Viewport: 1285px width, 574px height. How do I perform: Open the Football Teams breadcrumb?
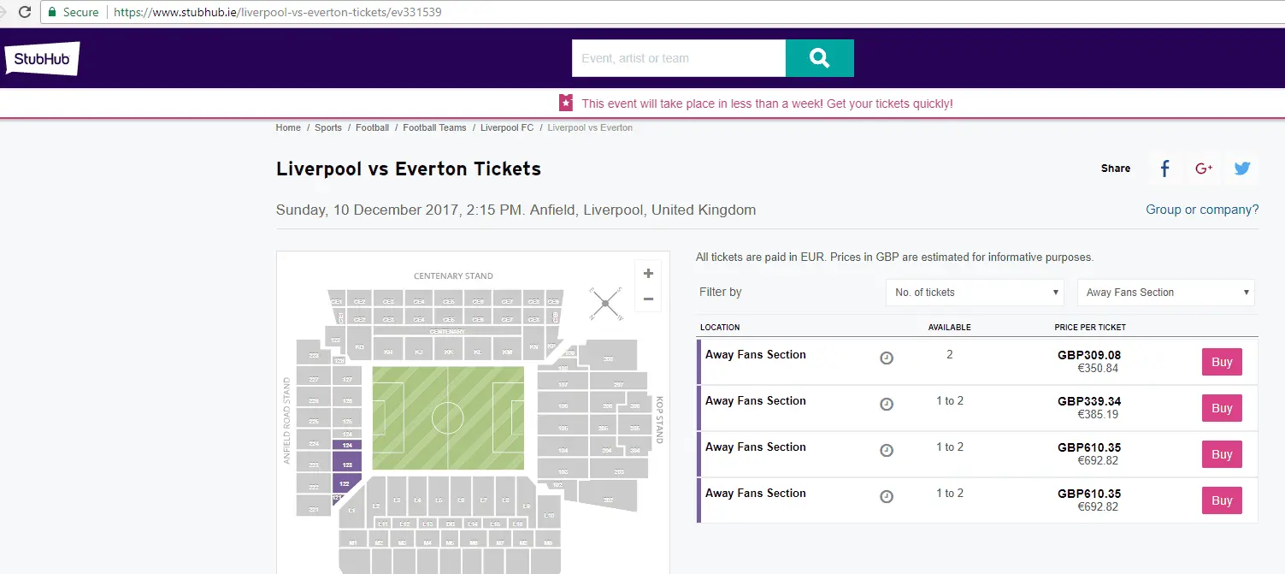pyautogui.click(x=434, y=127)
